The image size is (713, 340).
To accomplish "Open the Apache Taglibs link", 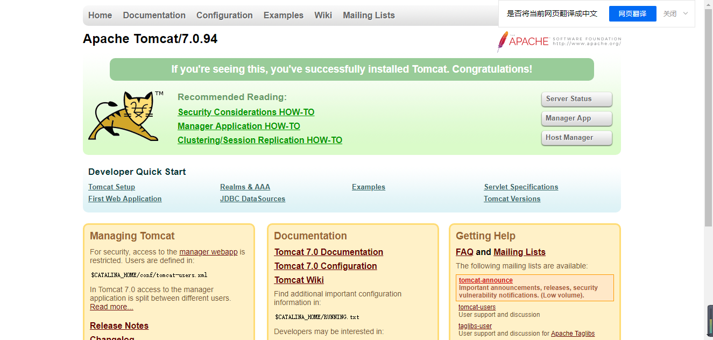I will point(573,334).
